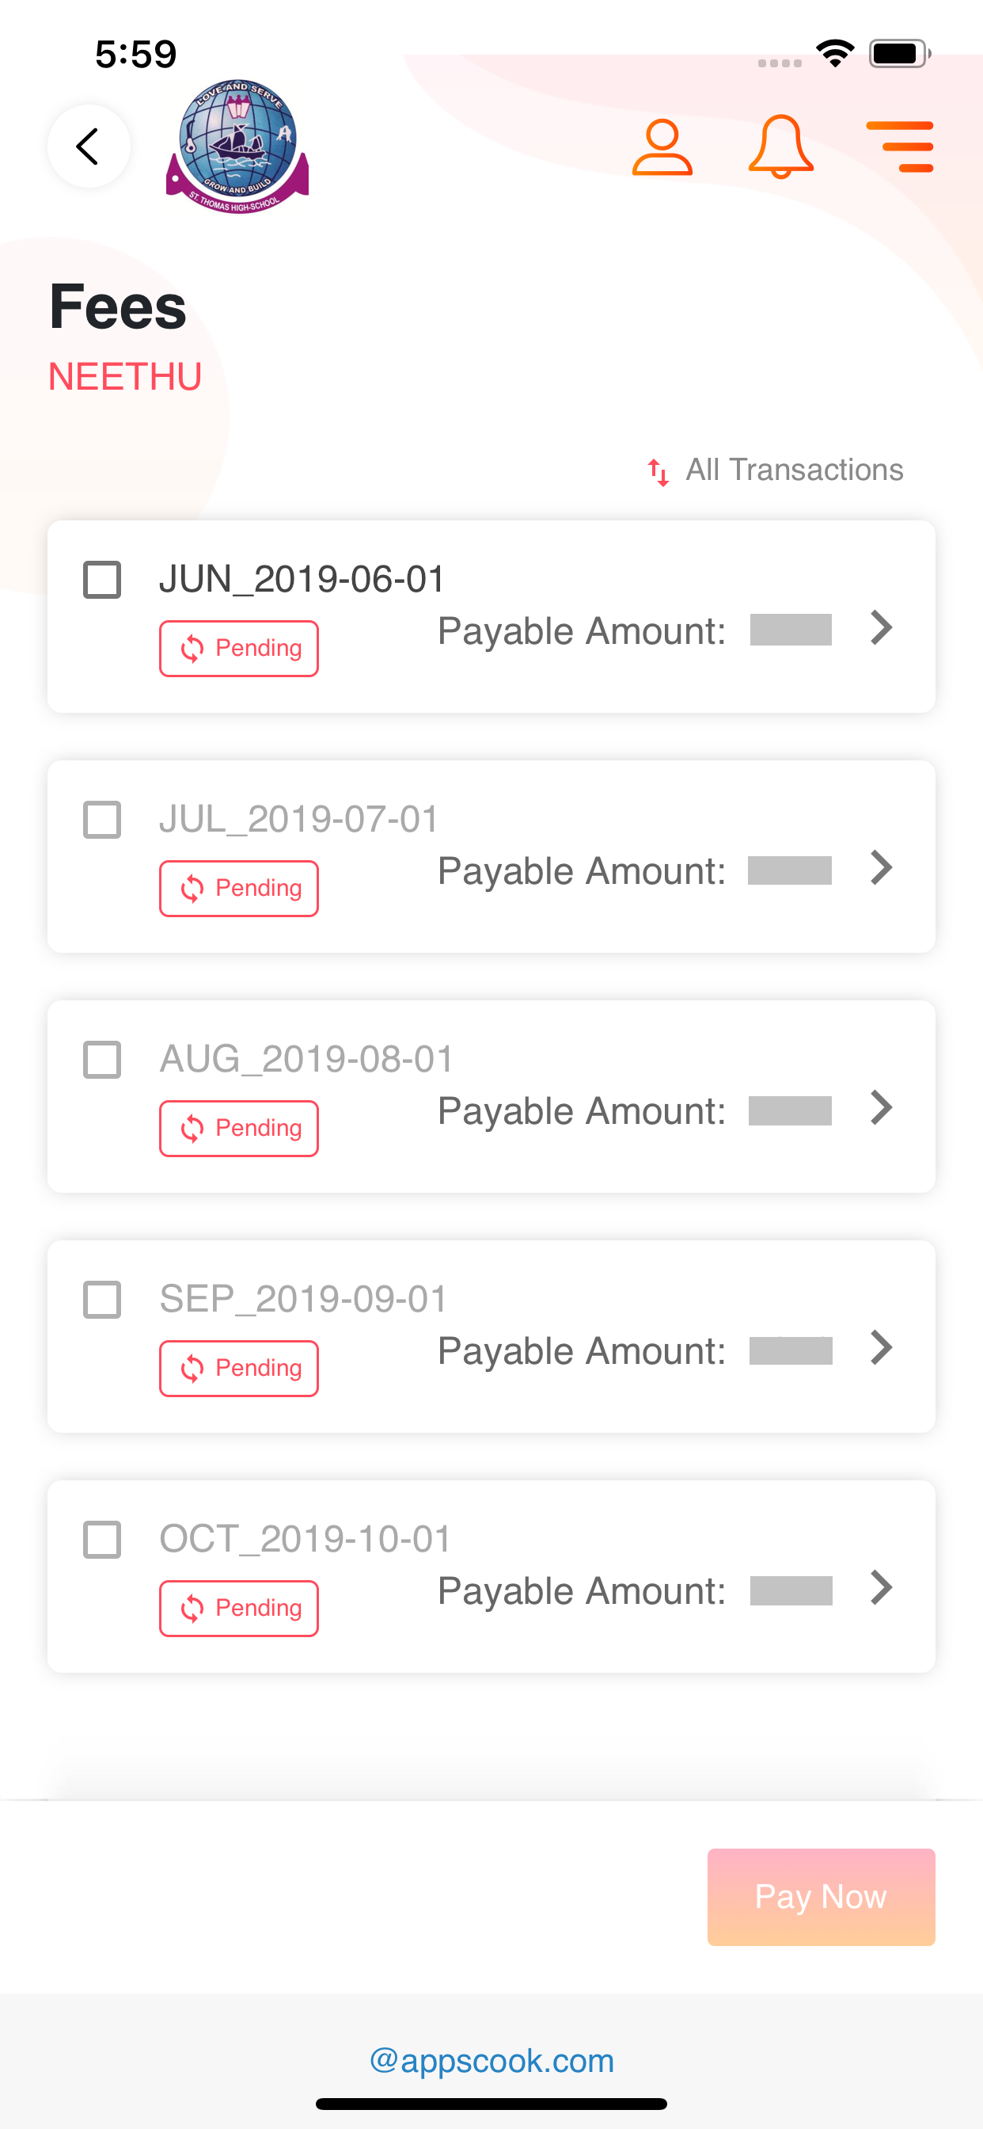Open the @appscook.com link
983x2129 pixels.
coord(491,2060)
